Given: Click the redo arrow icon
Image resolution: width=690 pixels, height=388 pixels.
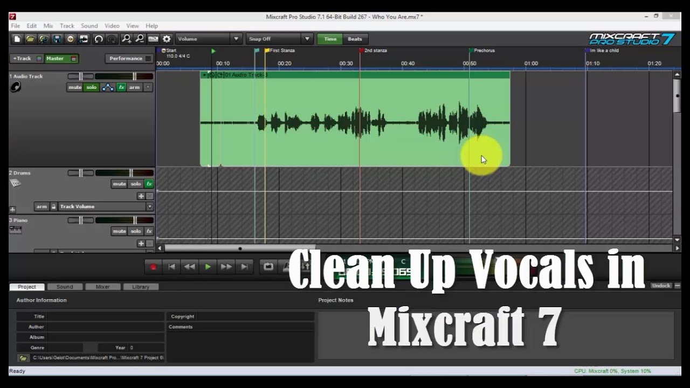Looking at the screenshot, I should pyautogui.click(x=112, y=39).
